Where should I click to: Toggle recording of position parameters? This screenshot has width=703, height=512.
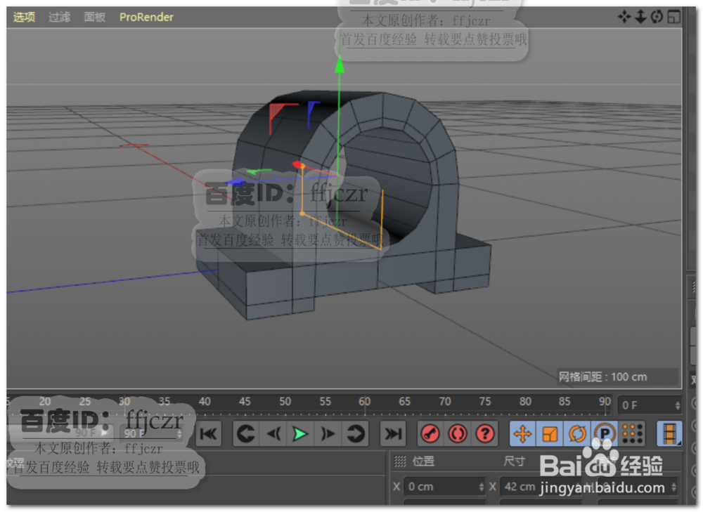(x=523, y=433)
